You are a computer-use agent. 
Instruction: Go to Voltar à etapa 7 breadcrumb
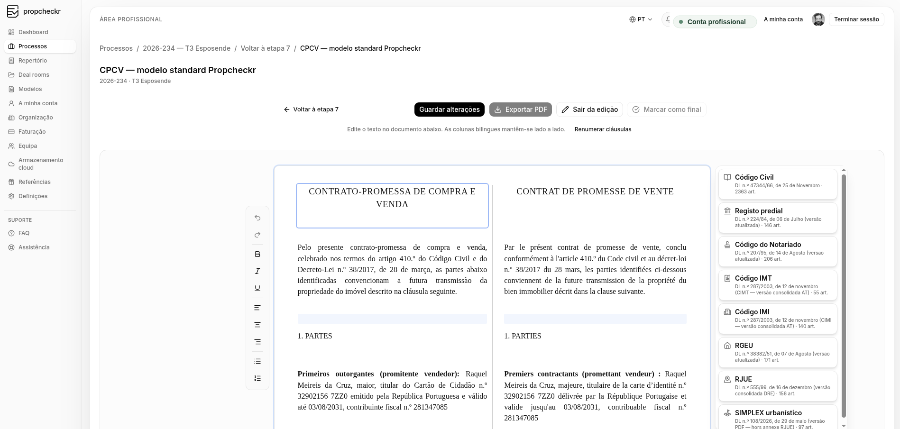[x=265, y=48]
